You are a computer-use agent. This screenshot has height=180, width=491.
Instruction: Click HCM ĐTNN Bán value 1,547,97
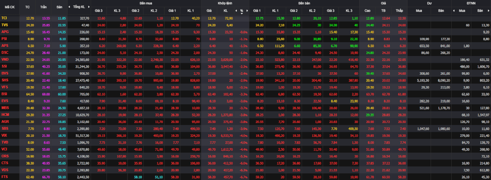pyautogui.click(x=483, y=115)
